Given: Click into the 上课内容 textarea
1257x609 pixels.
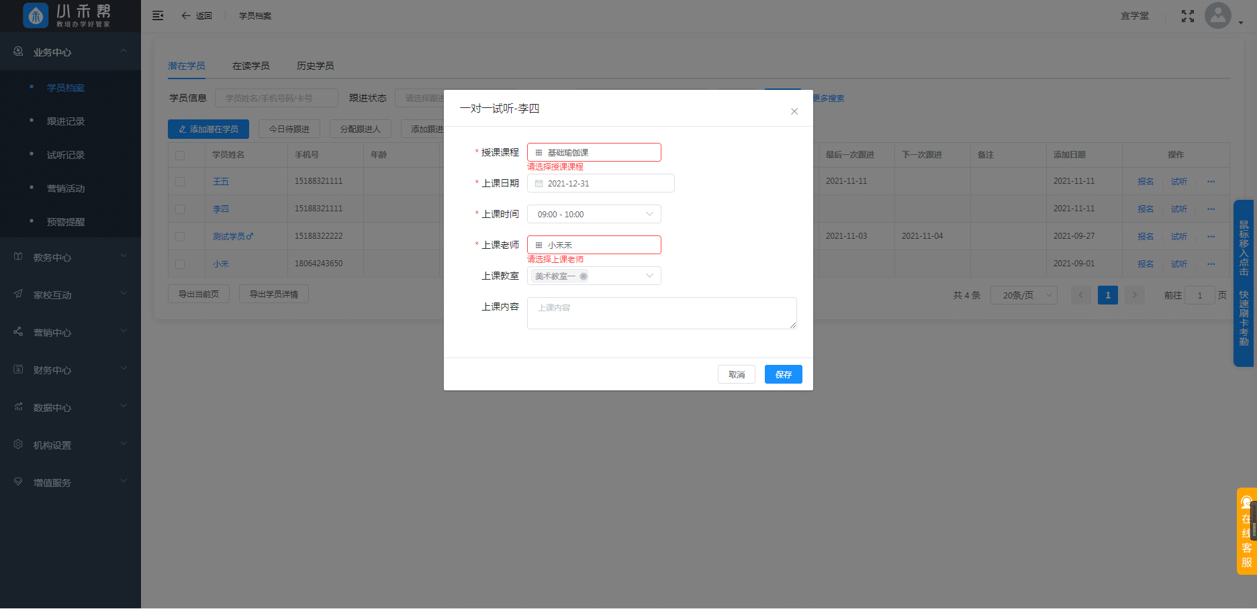Looking at the screenshot, I should click(662, 313).
